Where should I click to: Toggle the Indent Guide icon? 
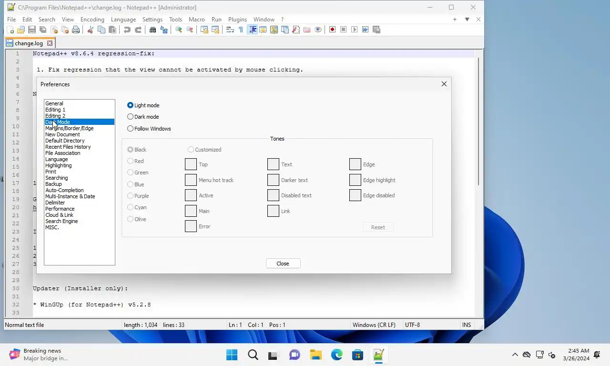253,30
